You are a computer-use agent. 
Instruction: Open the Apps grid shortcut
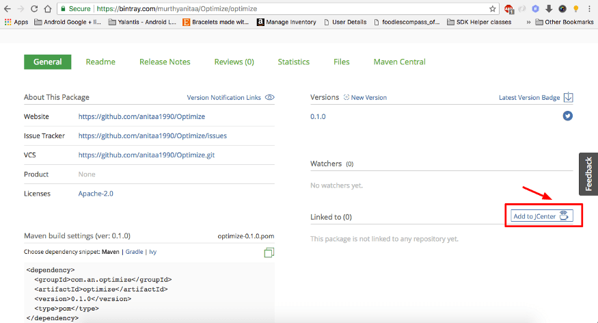(x=16, y=22)
